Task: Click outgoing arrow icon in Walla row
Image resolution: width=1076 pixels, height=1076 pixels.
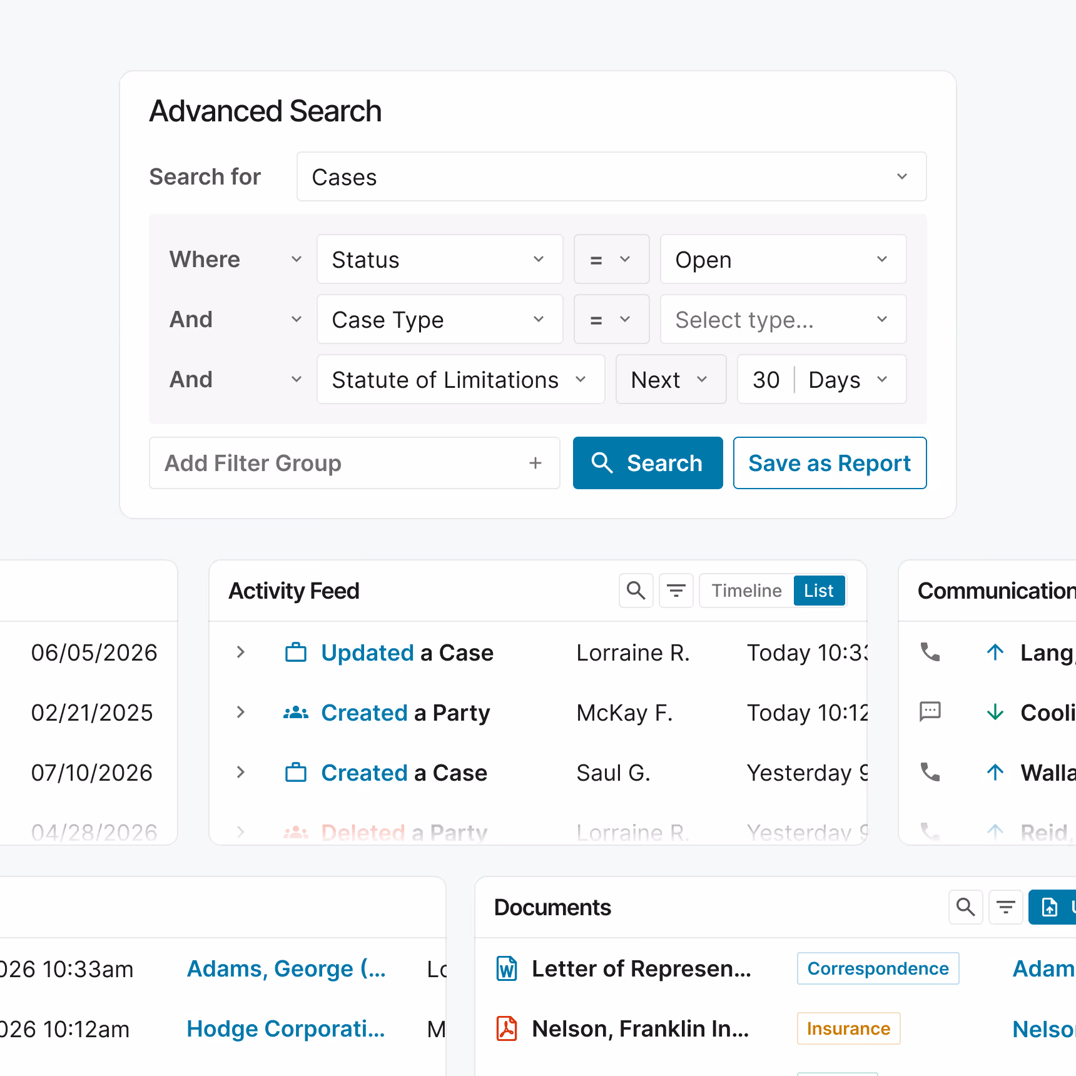Action: pos(995,773)
